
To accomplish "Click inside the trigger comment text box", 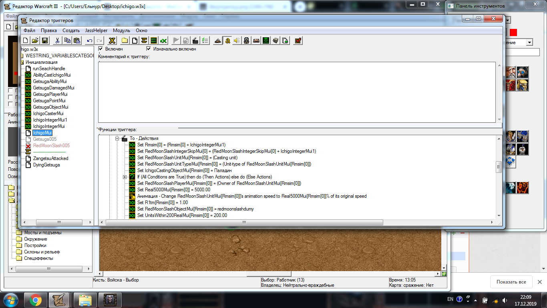I will pos(297,92).
